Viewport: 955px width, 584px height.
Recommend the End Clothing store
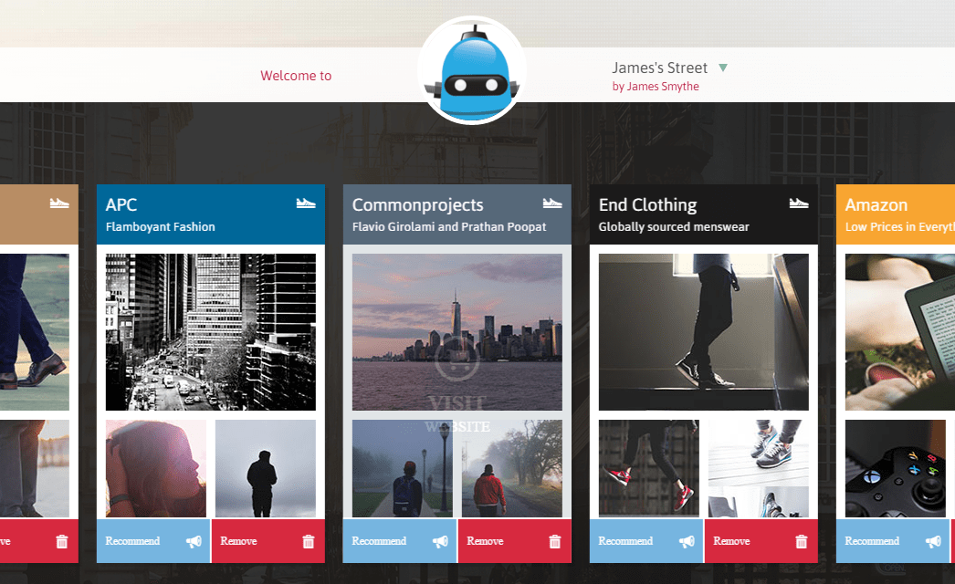646,541
